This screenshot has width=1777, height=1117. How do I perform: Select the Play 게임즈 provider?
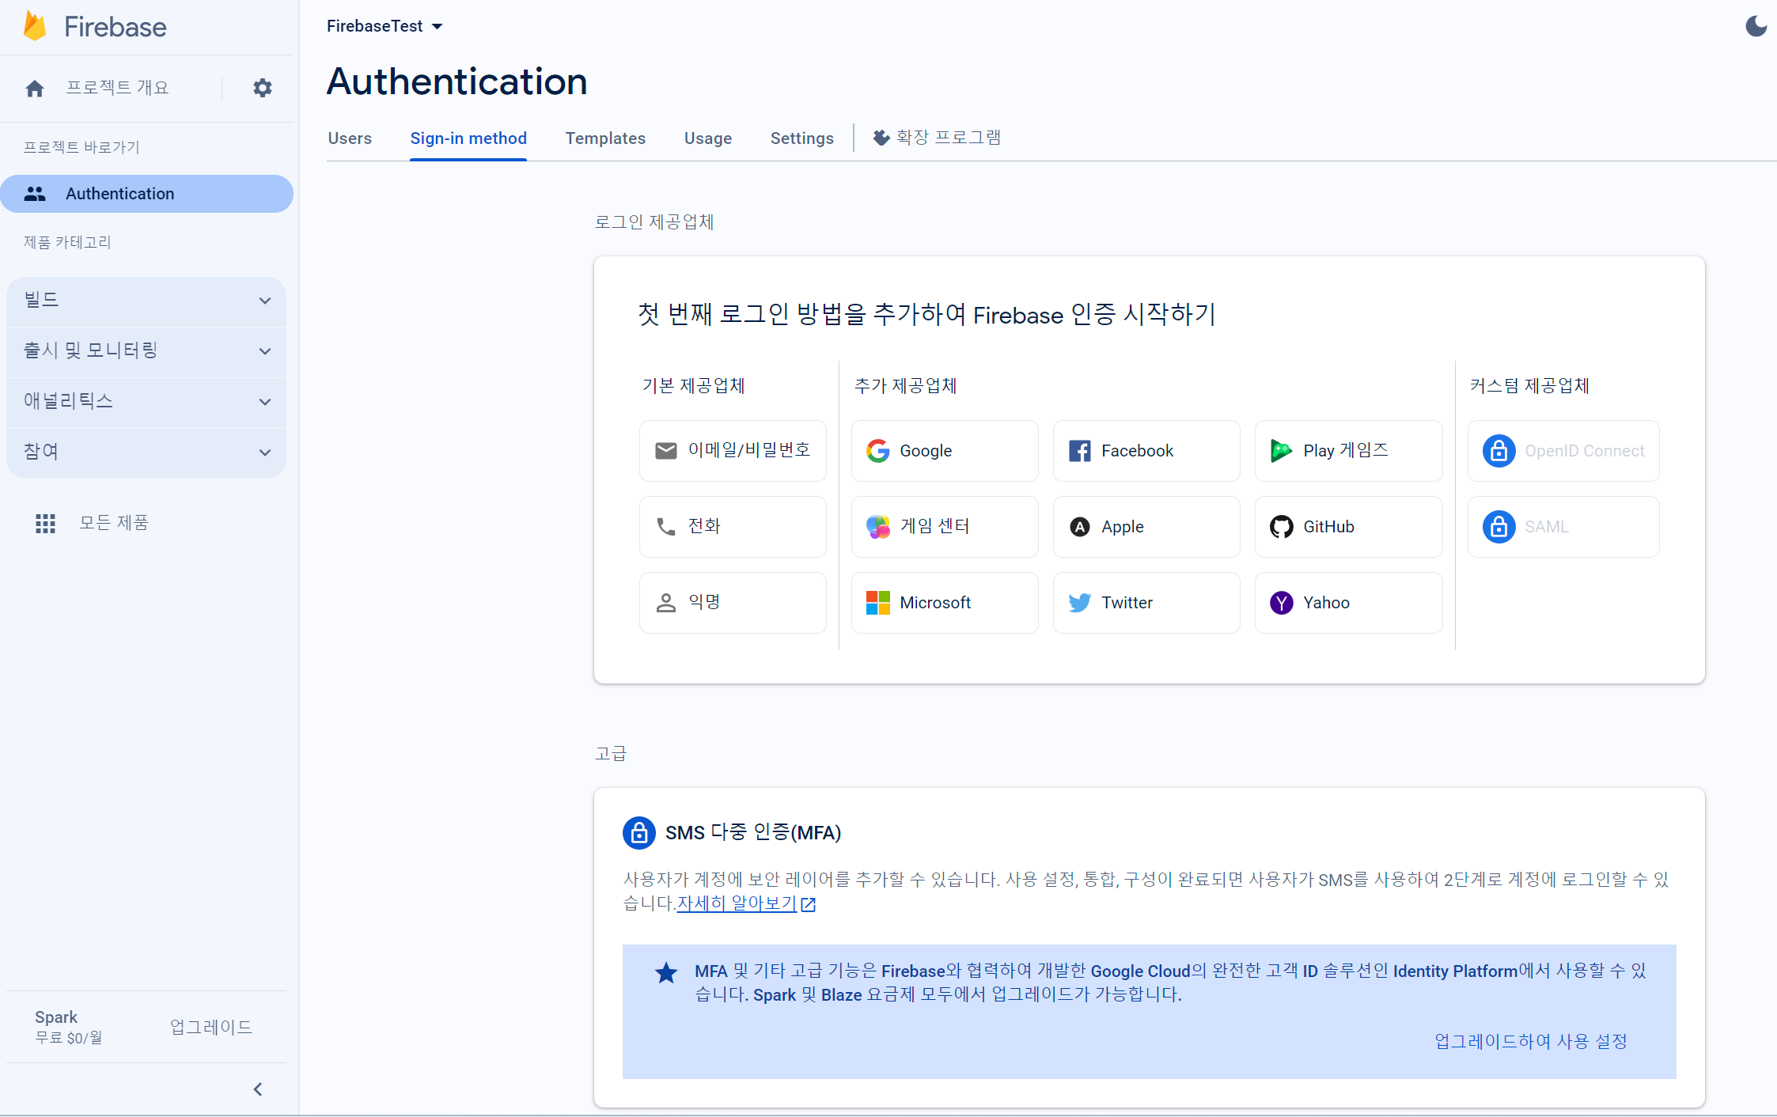1347,451
